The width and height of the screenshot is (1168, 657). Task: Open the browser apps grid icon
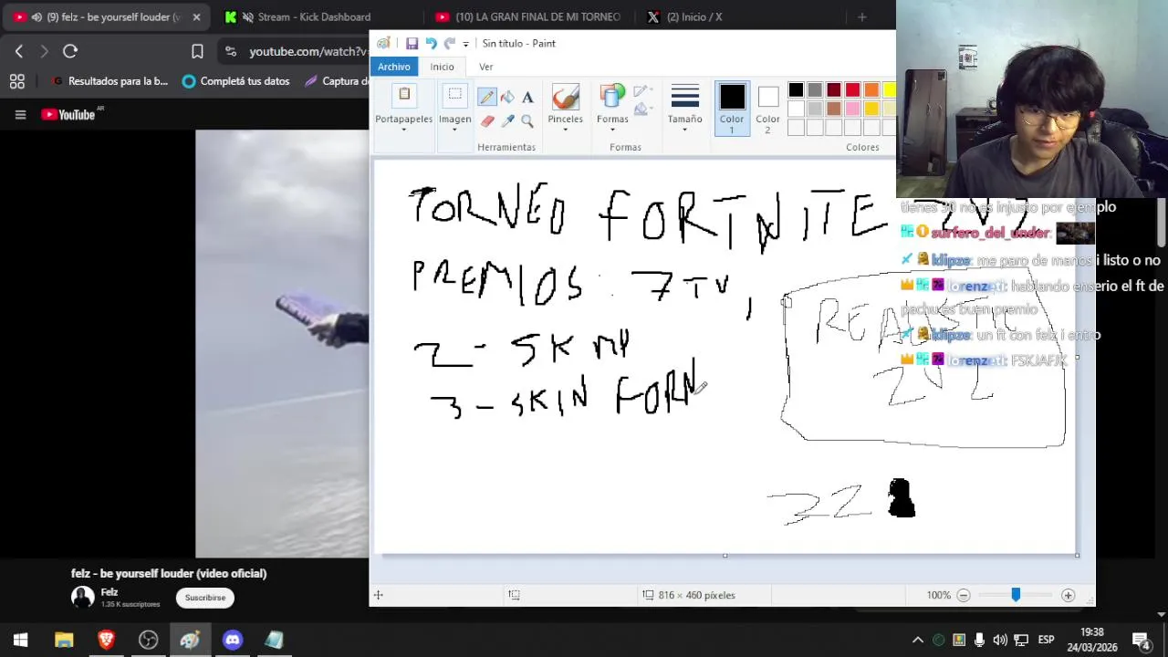(x=16, y=81)
